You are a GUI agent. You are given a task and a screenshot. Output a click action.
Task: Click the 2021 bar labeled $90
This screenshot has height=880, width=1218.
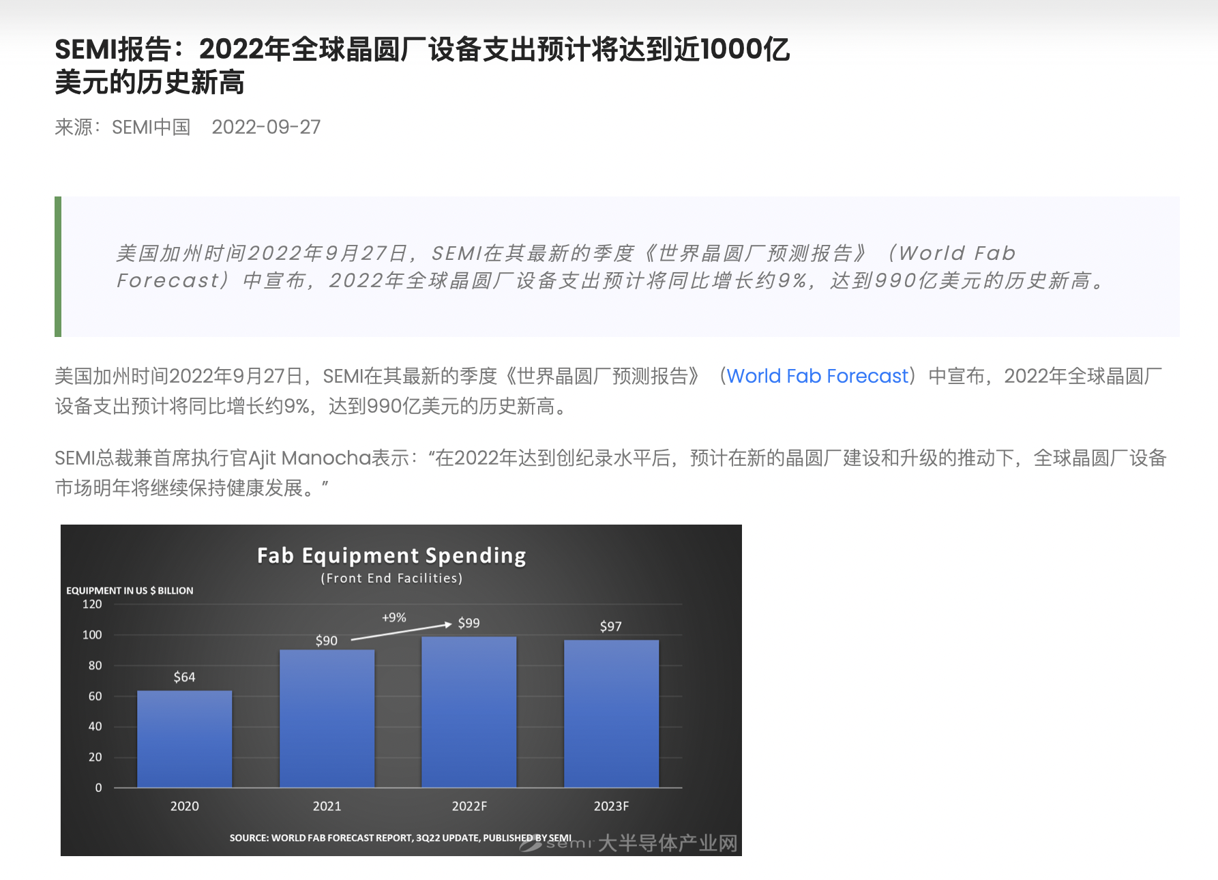pyautogui.click(x=327, y=718)
